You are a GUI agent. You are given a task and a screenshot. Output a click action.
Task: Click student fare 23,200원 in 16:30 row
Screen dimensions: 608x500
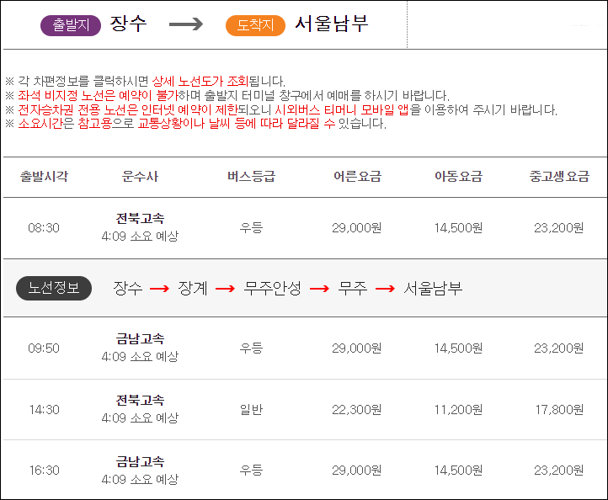point(559,471)
